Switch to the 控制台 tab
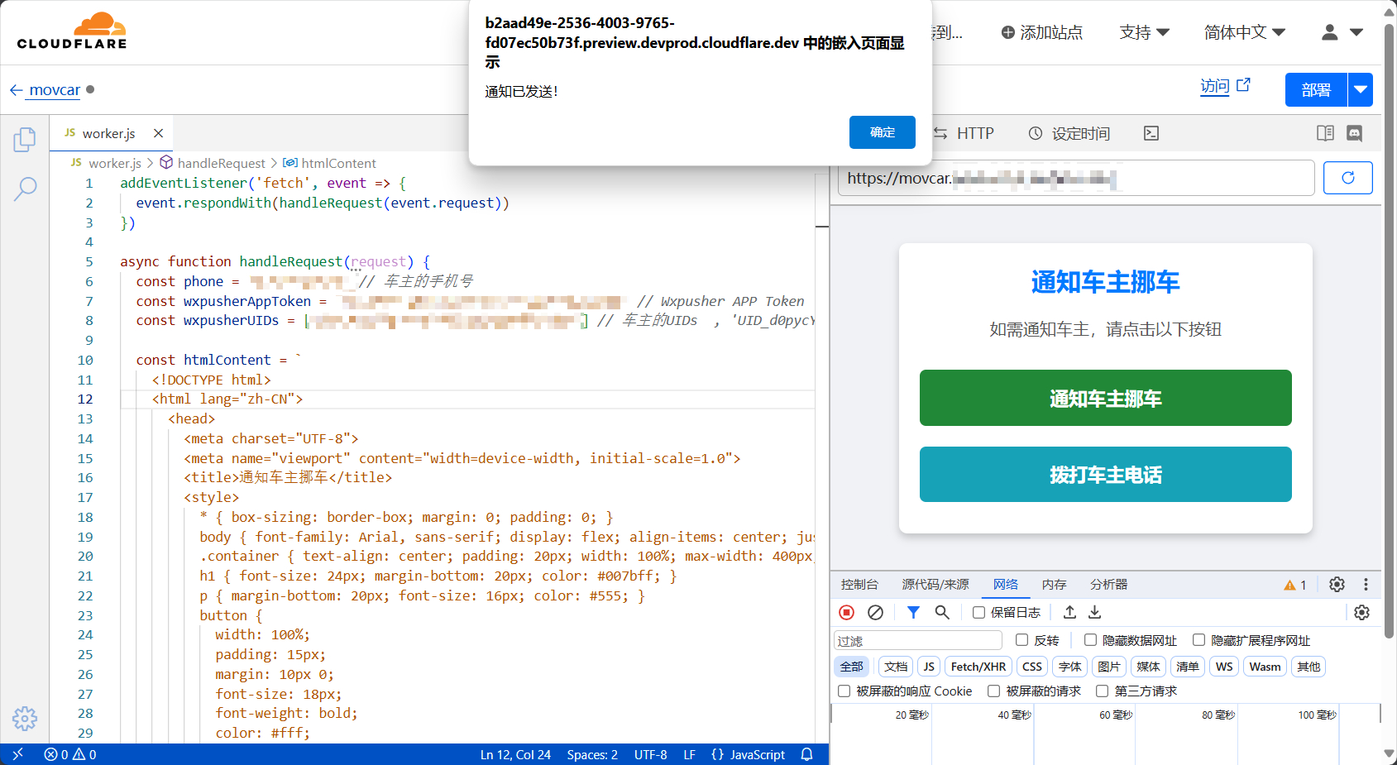This screenshot has width=1397, height=765. (859, 585)
